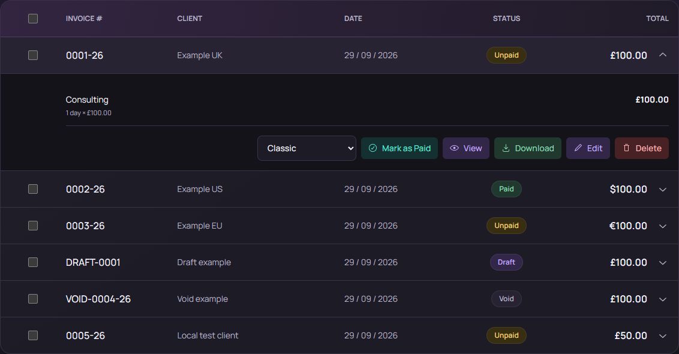Viewport: 679px width, 354px height.
Task: Click the €100.00 total for Example EU
Action: point(629,226)
